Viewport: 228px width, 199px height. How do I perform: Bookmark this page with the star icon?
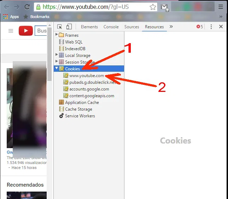tap(152, 7)
